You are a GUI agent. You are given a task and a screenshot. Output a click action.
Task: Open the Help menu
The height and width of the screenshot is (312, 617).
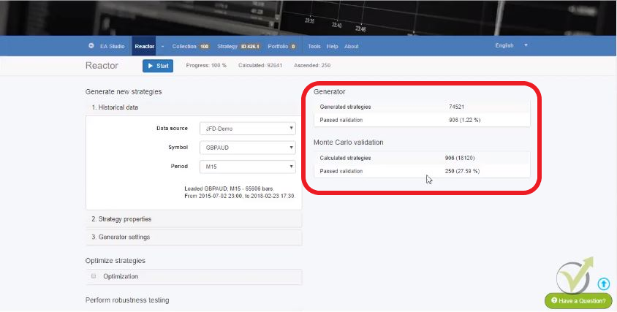coord(332,46)
